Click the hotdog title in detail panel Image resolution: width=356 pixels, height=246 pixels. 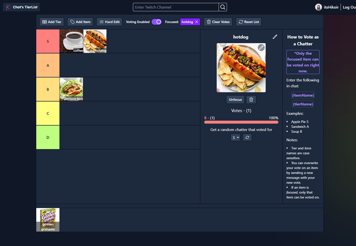click(x=241, y=37)
